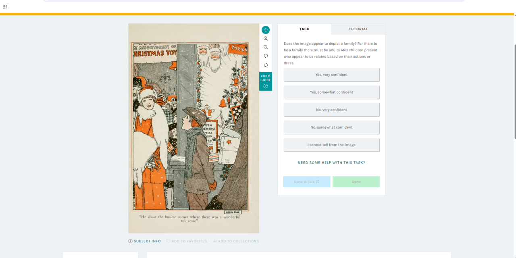
Task: Rotate the subject image
Action: 266,56
